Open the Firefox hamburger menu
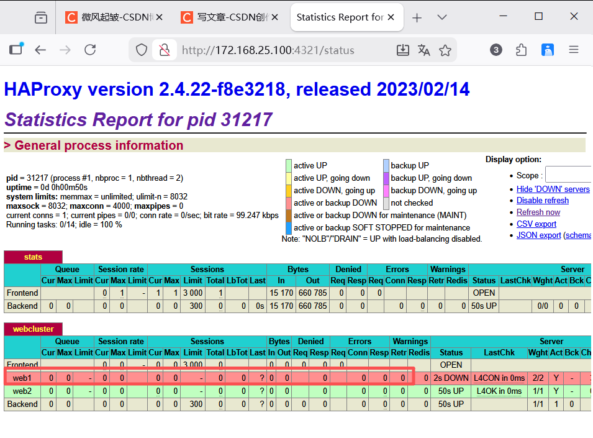The width and height of the screenshot is (593, 438). [574, 50]
